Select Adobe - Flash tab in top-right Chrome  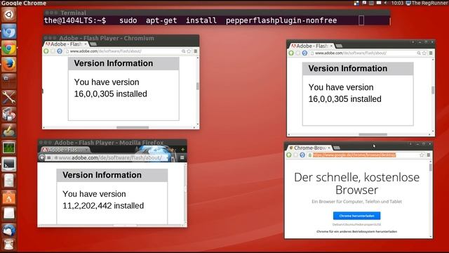click(x=311, y=46)
